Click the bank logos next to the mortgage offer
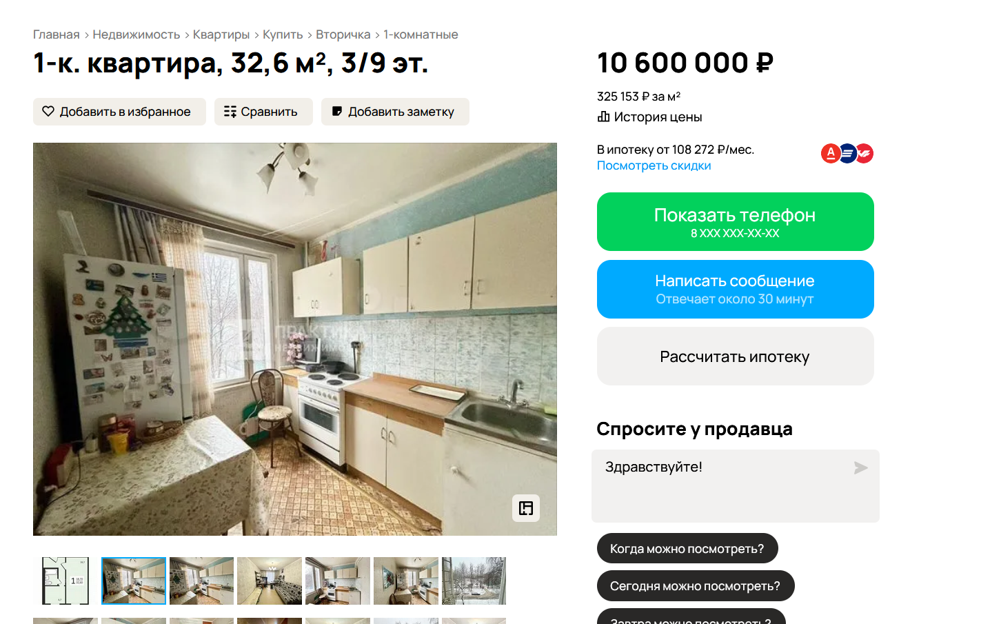This screenshot has height=624, width=1001. tap(847, 153)
